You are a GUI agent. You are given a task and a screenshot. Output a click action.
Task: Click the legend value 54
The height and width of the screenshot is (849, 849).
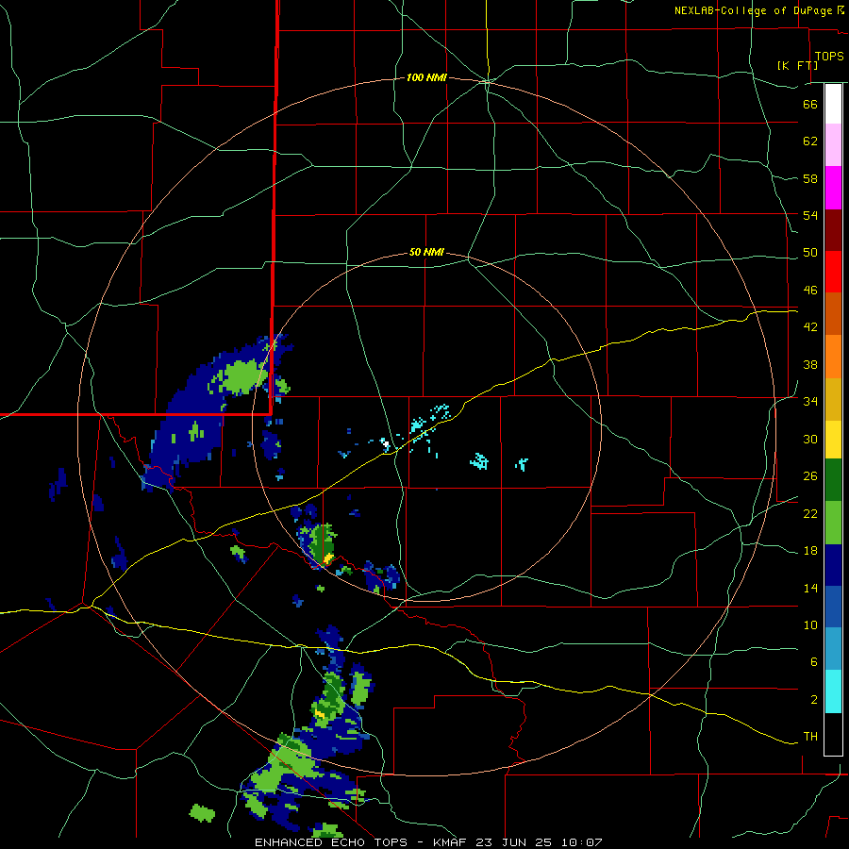[810, 215]
